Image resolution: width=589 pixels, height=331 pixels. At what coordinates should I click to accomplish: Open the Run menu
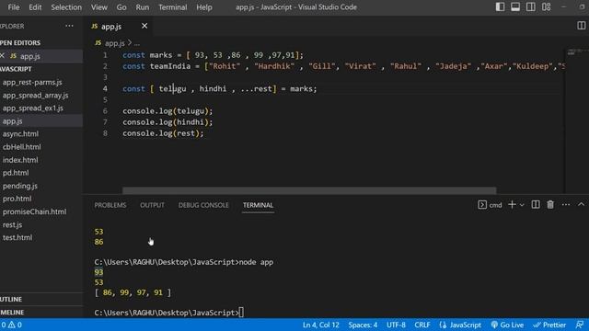coord(143,7)
